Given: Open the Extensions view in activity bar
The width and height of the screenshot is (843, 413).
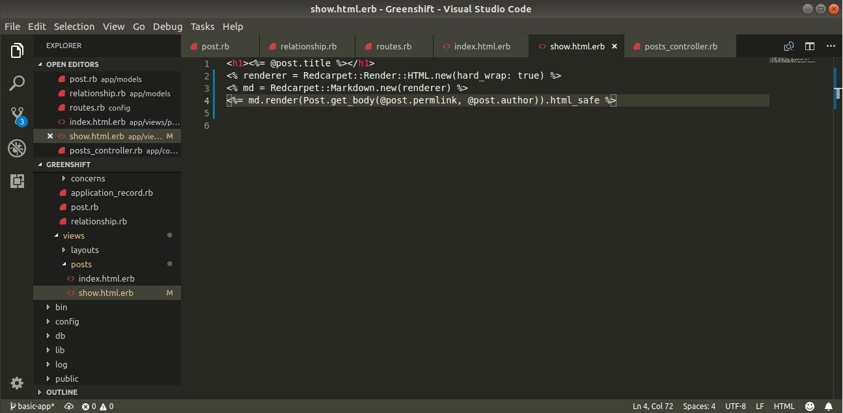Looking at the screenshot, I should pyautogui.click(x=17, y=181).
